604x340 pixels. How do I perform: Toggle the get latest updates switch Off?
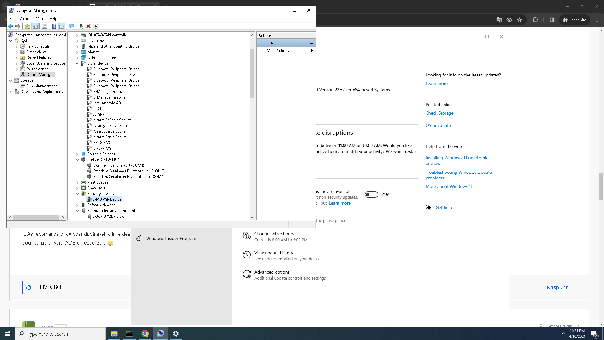click(372, 195)
